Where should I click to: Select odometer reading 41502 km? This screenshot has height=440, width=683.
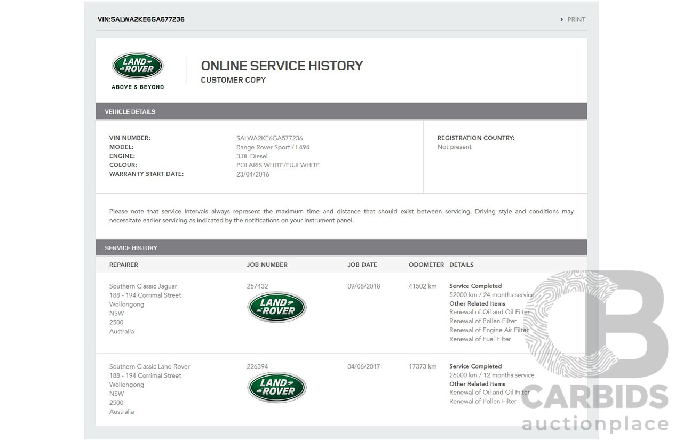coord(423,286)
